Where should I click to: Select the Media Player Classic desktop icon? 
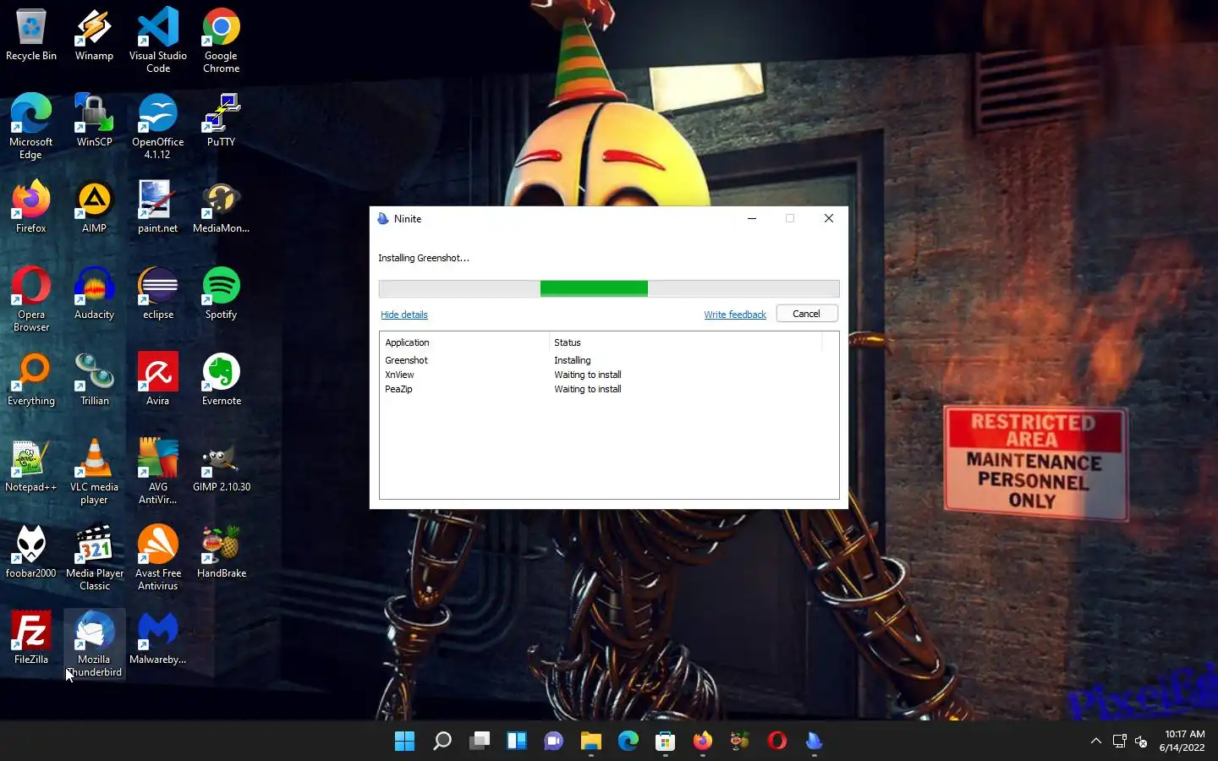[94, 558]
